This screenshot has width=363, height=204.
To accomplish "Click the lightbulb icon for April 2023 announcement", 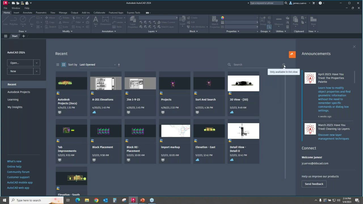I will 310,78.
